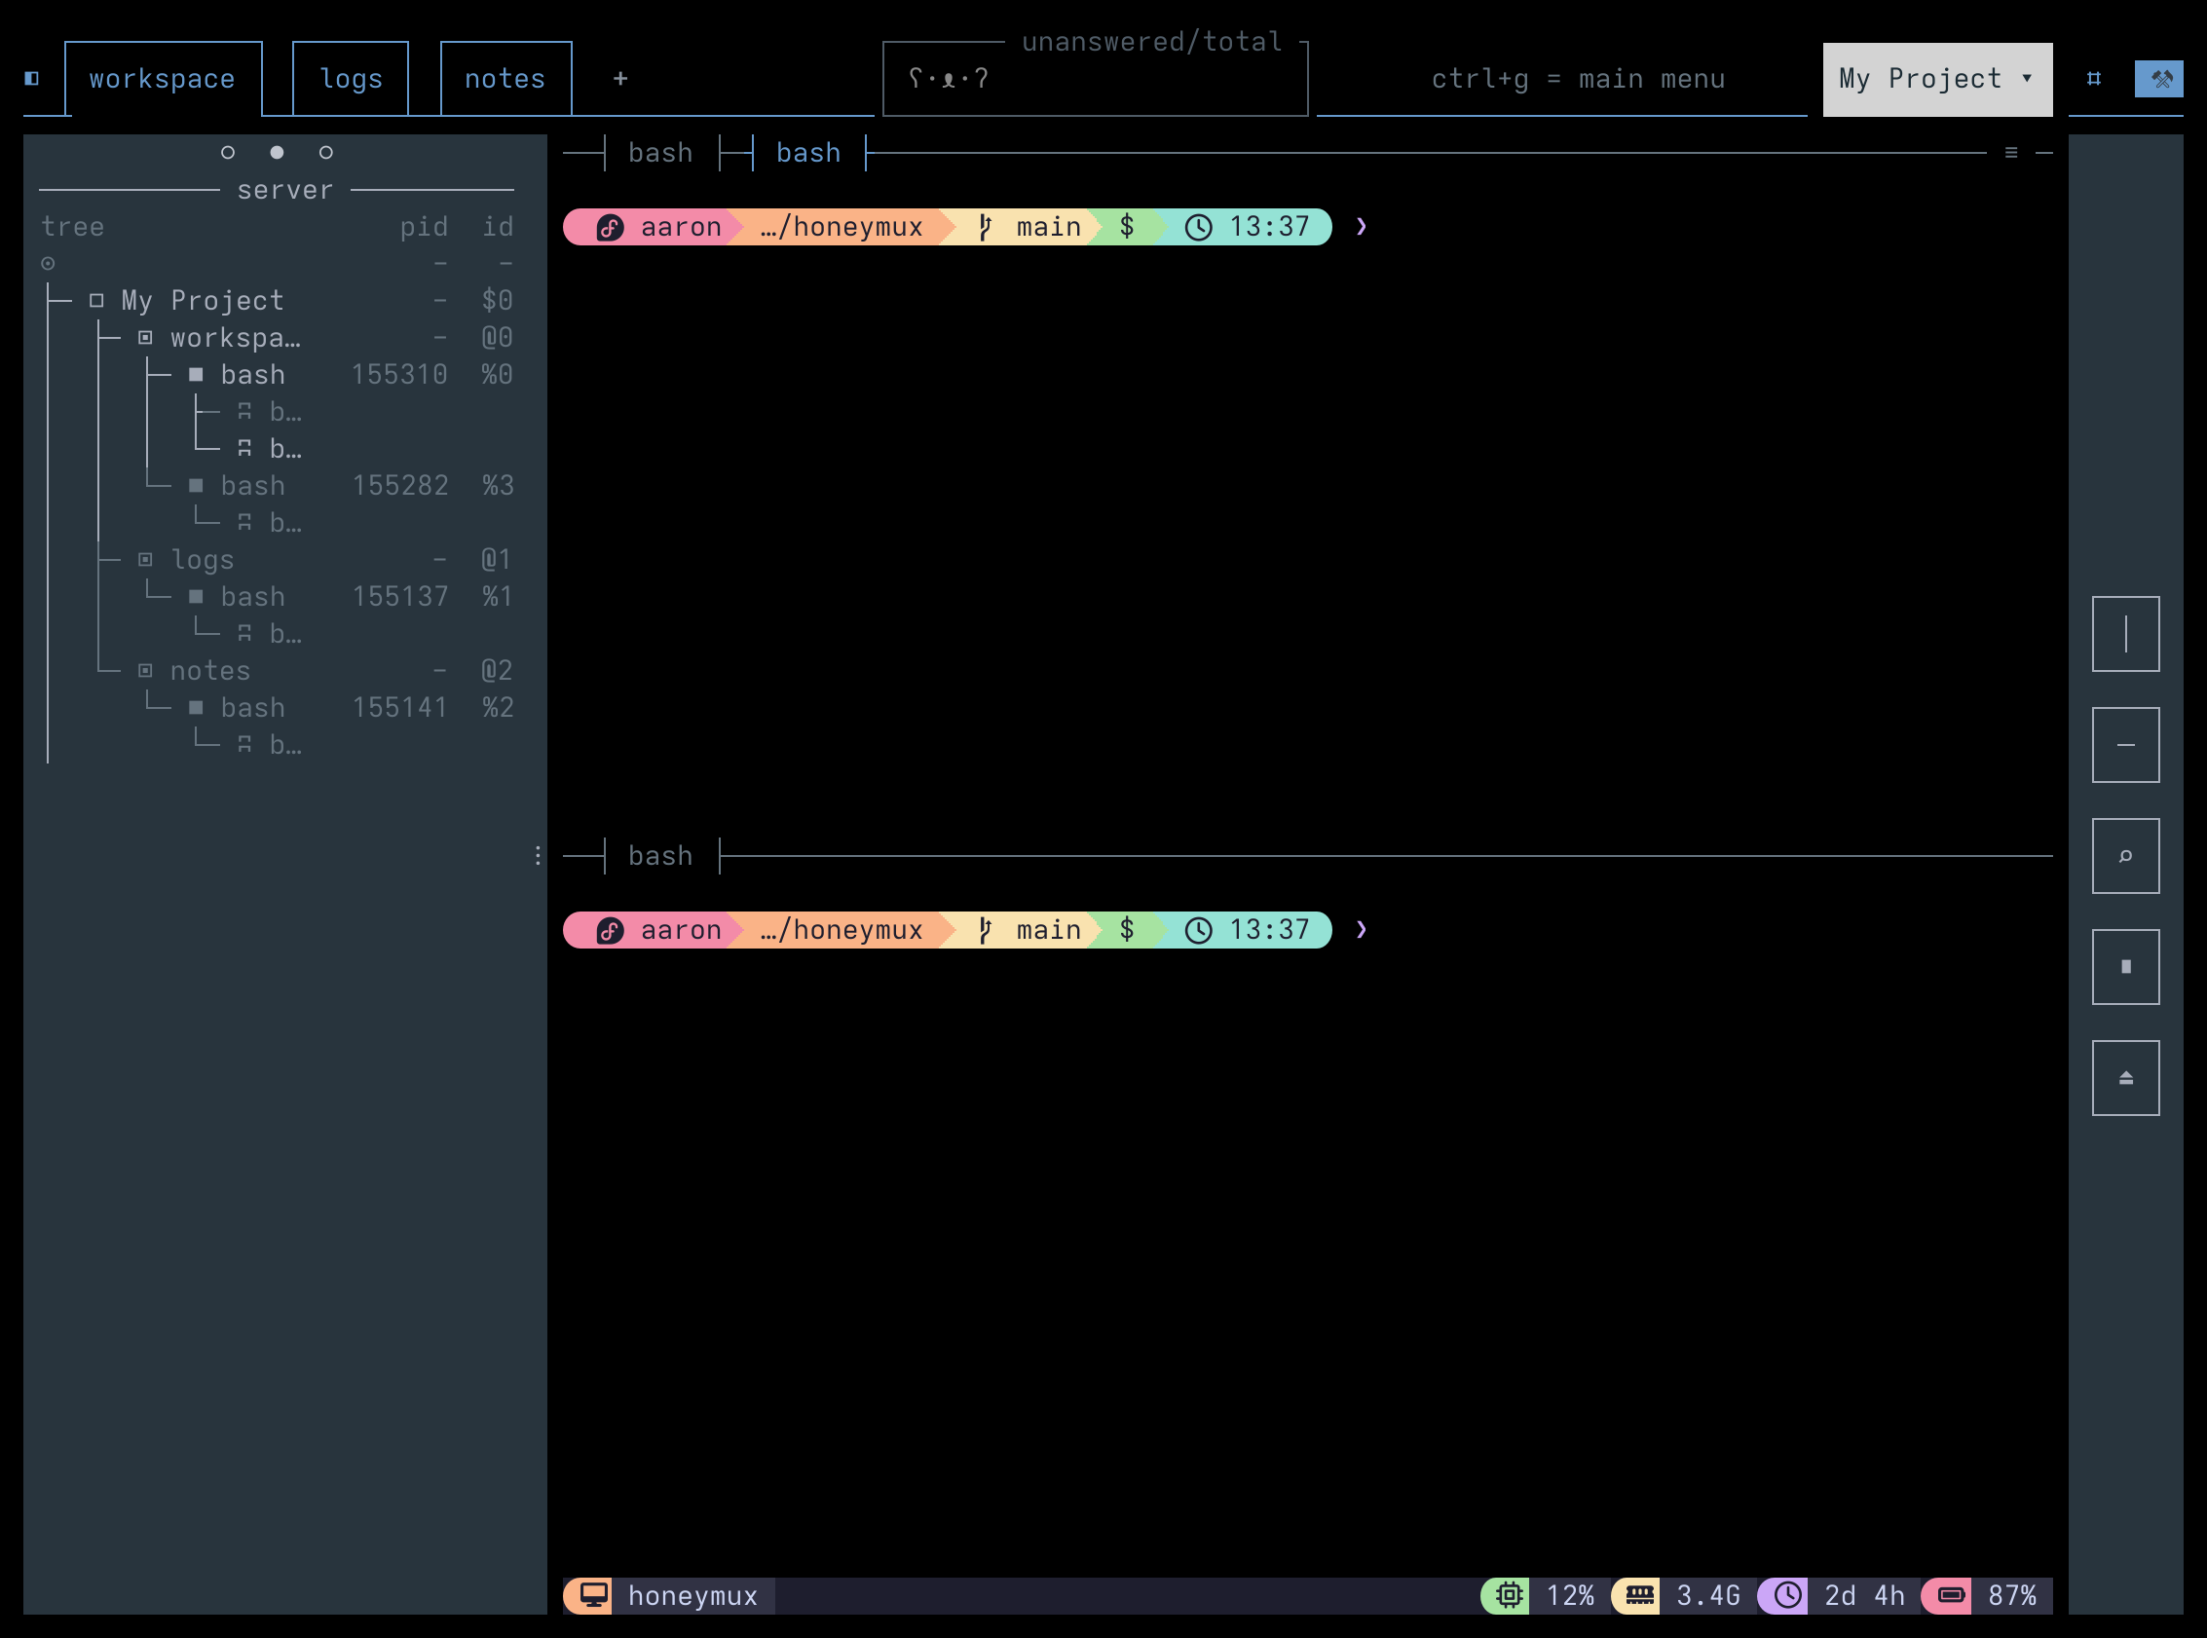2207x1638 pixels.
Task: Click the …/honeymux path in top prompt
Action: [x=842, y=227]
